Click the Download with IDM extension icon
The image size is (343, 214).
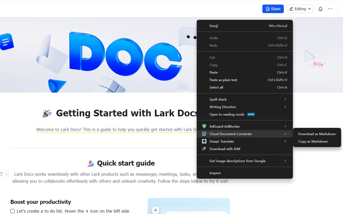click(204, 149)
